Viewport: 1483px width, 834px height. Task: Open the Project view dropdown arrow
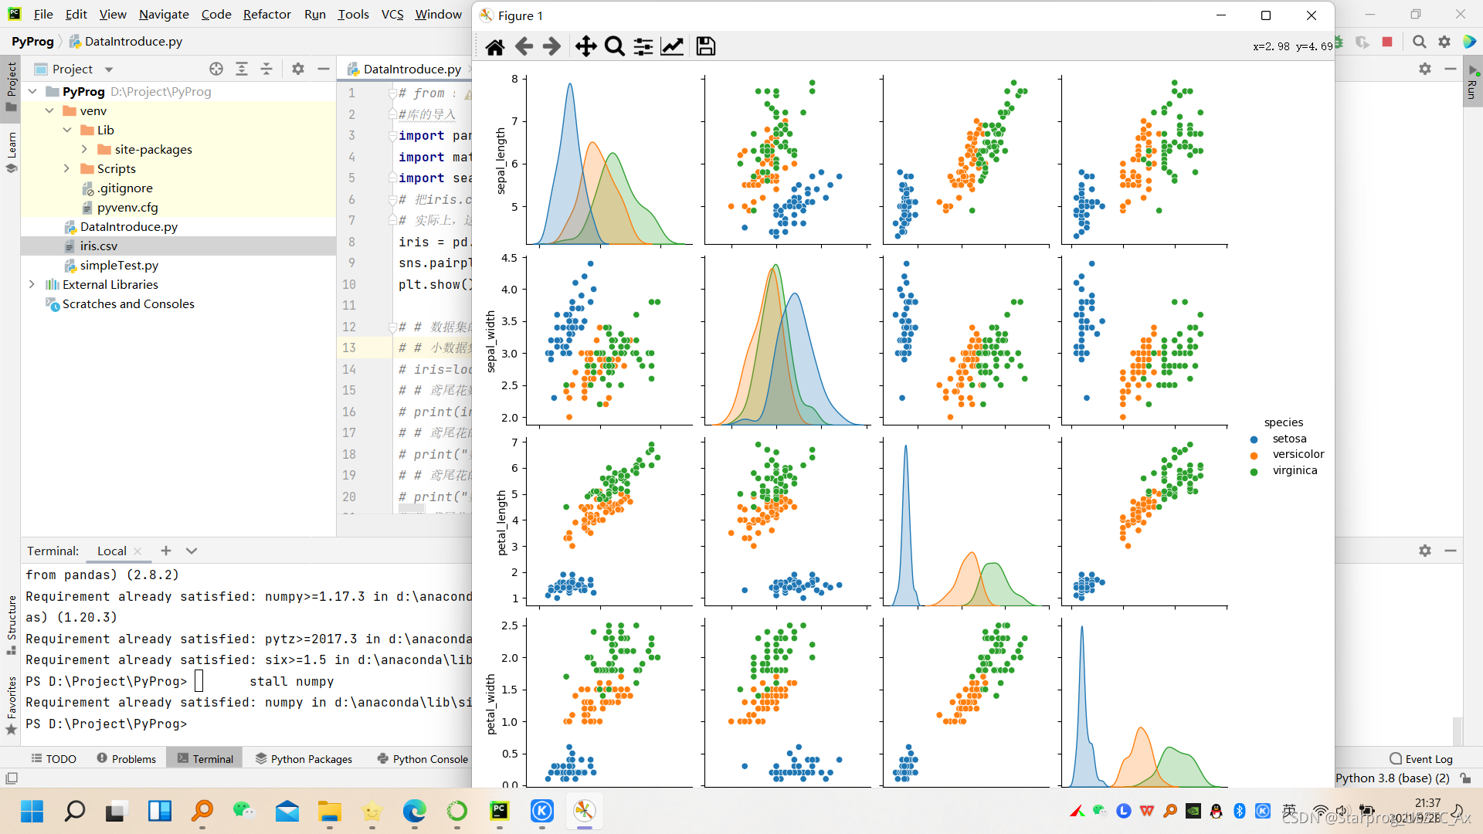(x=109, y=69)
